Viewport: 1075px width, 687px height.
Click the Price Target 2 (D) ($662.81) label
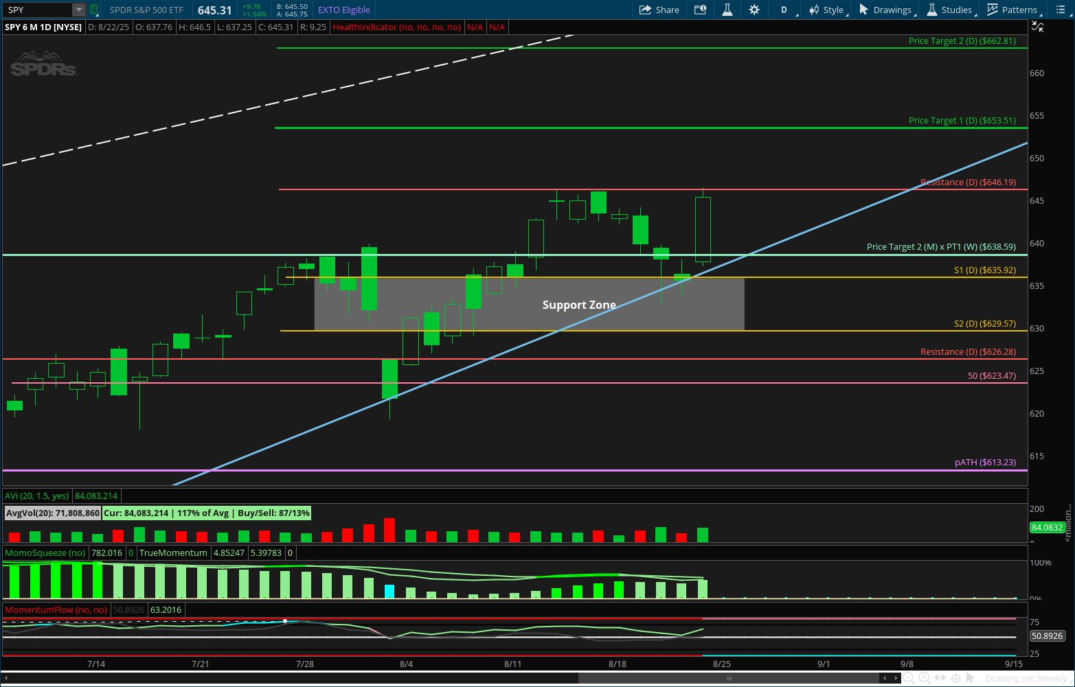962,41
